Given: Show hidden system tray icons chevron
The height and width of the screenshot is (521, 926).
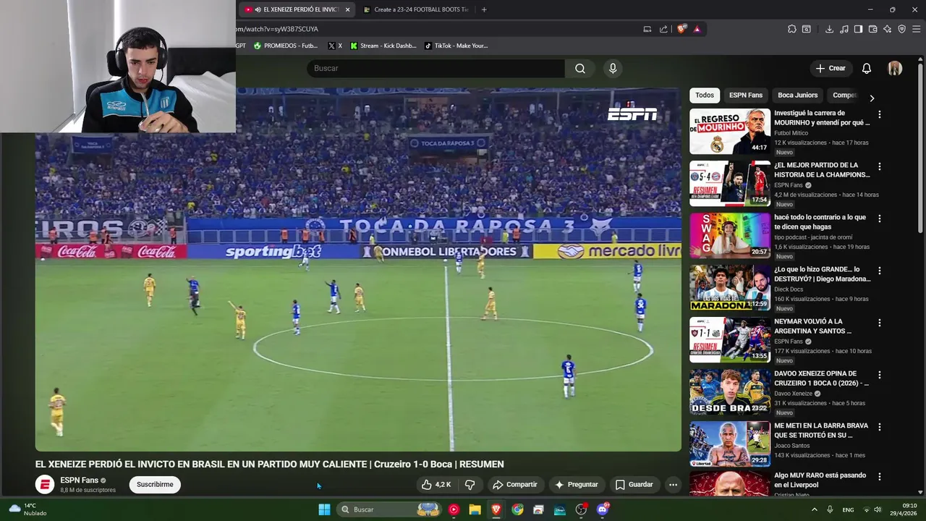Looking at the screenshot, I should 814,509.
